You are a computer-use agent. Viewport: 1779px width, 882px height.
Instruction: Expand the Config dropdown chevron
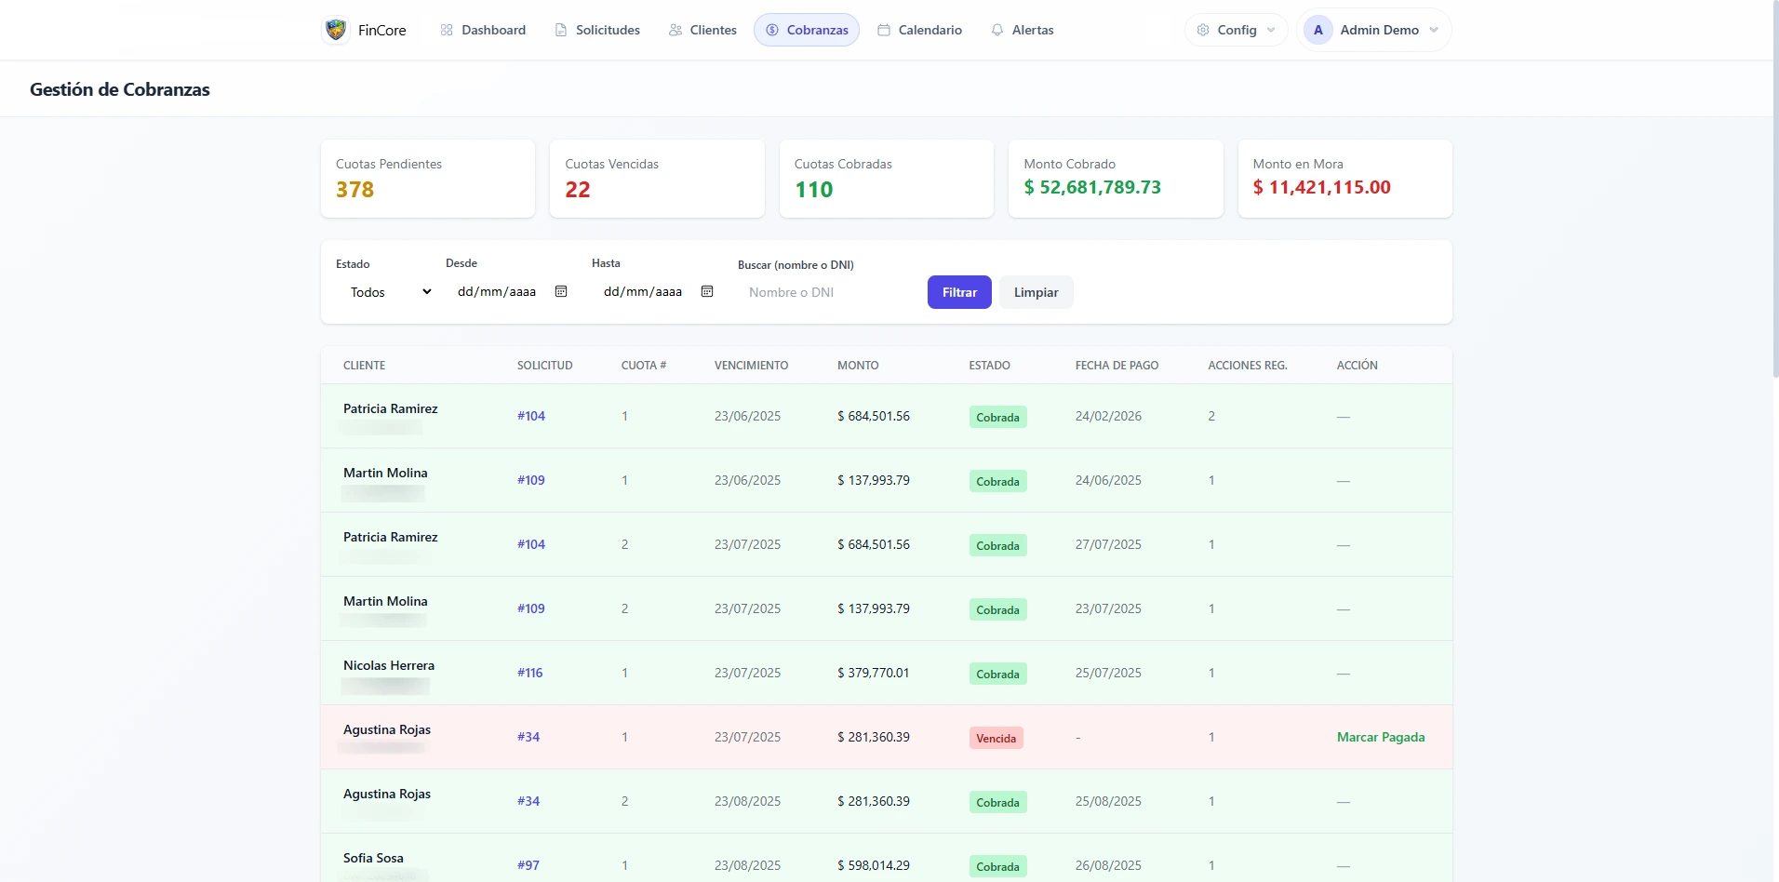pos(1271,30)
